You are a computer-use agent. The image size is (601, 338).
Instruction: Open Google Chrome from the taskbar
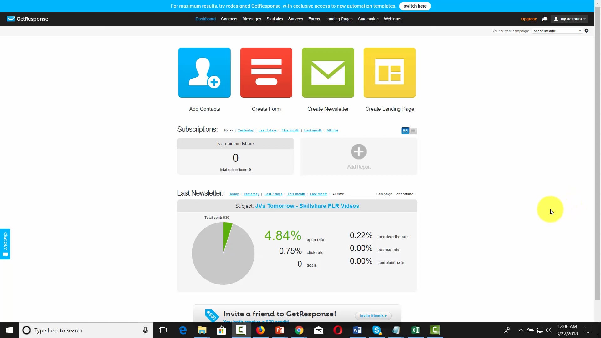click(x=299, y=330)
